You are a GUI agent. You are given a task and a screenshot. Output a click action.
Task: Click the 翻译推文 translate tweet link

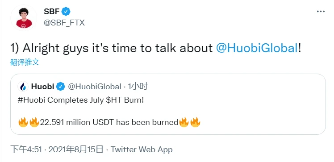pyautogui.click(x=25, y=62)
